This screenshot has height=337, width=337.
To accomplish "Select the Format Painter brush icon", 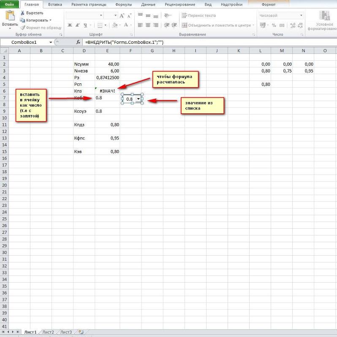I will (x=23, y=27).
